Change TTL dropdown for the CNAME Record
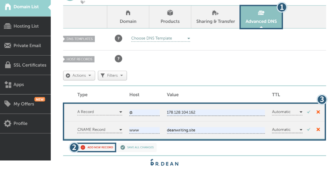Image resolution: width=329 pixels, height=171 pixels. [287, 130]
